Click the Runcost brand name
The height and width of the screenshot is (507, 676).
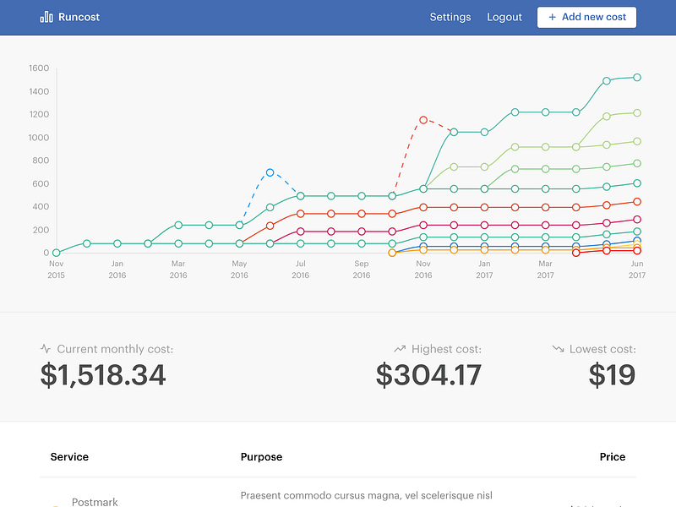coord(79,17)
